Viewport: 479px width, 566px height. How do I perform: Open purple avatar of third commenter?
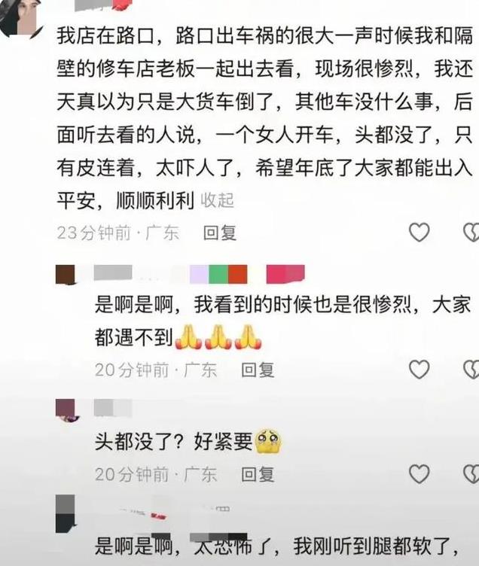pos(66,409)
